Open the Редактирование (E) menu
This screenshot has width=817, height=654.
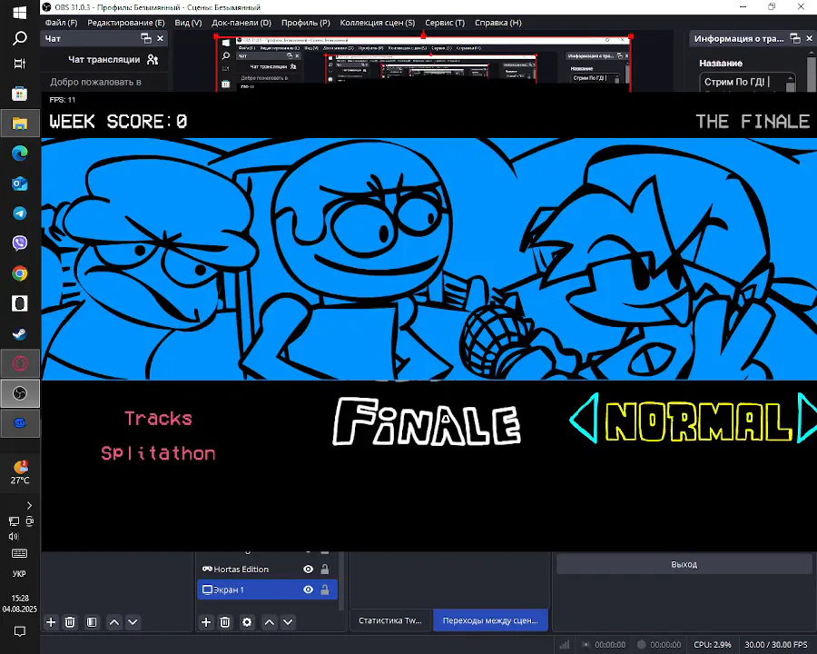125,23
